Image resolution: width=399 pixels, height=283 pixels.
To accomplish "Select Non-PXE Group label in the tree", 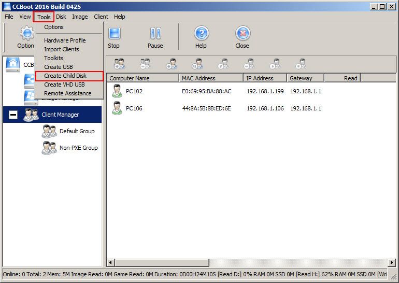I will click(x=79, y=148).
